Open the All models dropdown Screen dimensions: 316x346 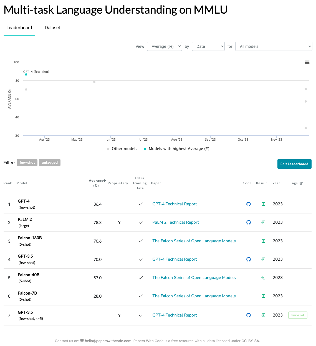tap(274, 46)
